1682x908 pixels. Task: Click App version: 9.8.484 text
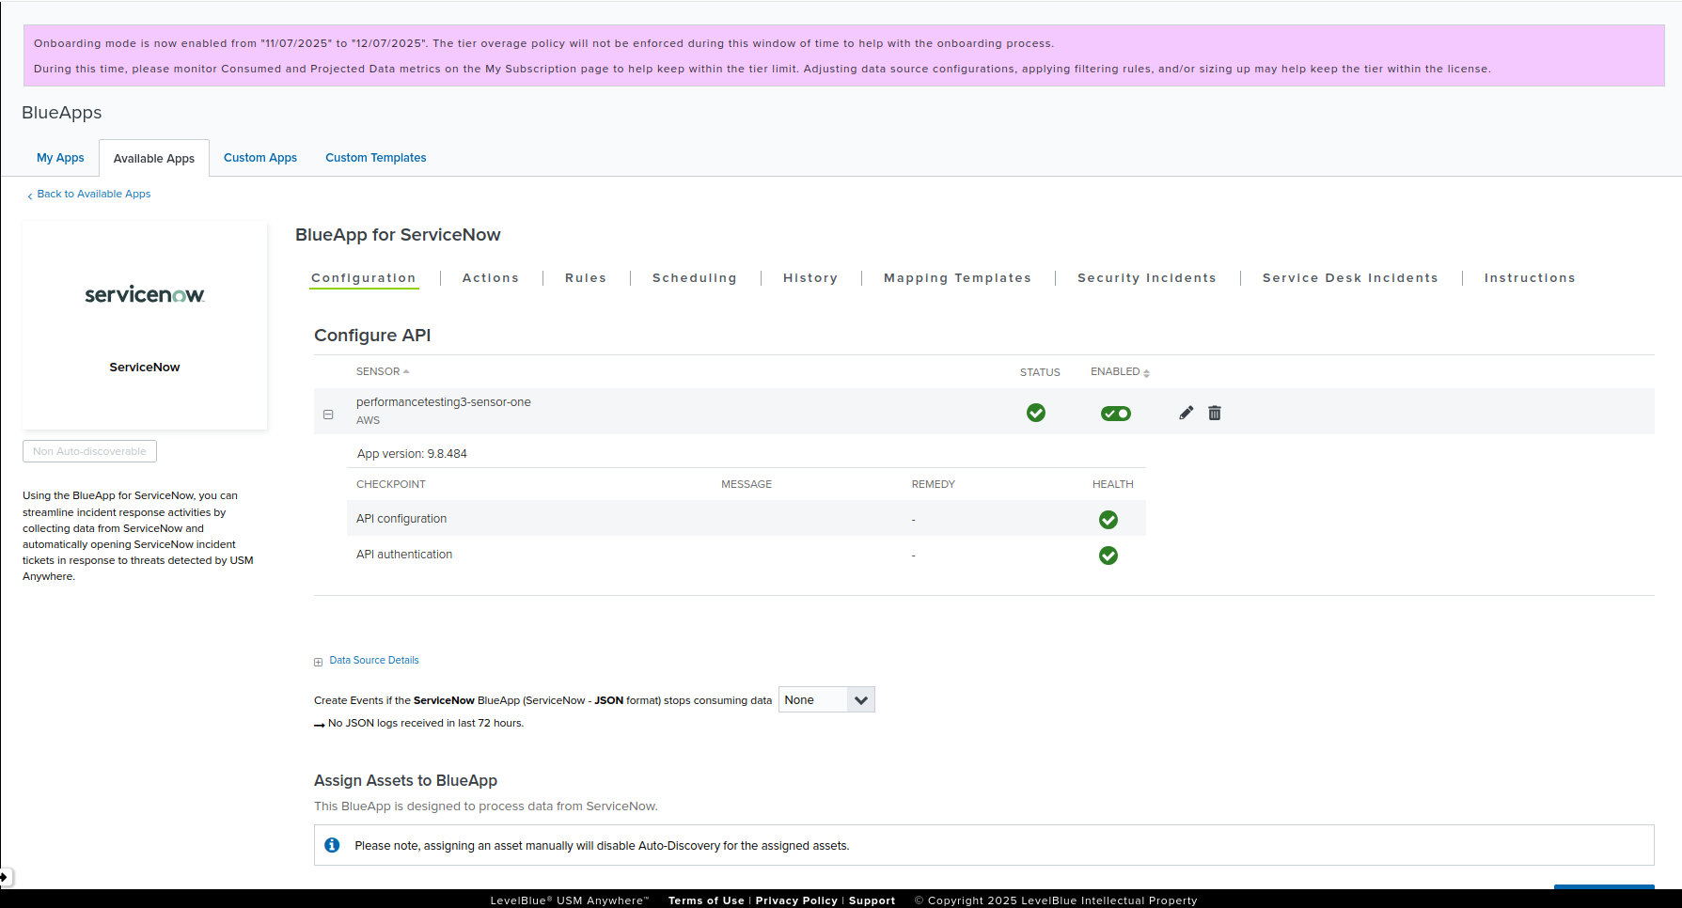[412, 454]
